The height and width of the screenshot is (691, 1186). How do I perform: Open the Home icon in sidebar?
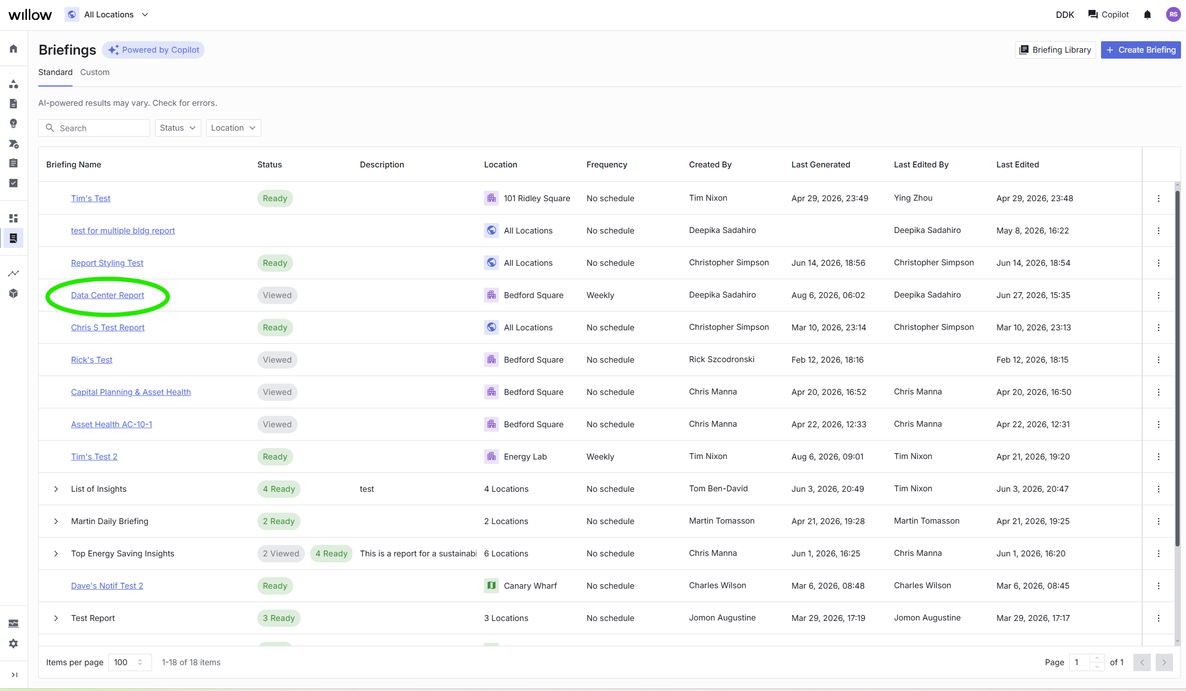[x=13, y=48]
